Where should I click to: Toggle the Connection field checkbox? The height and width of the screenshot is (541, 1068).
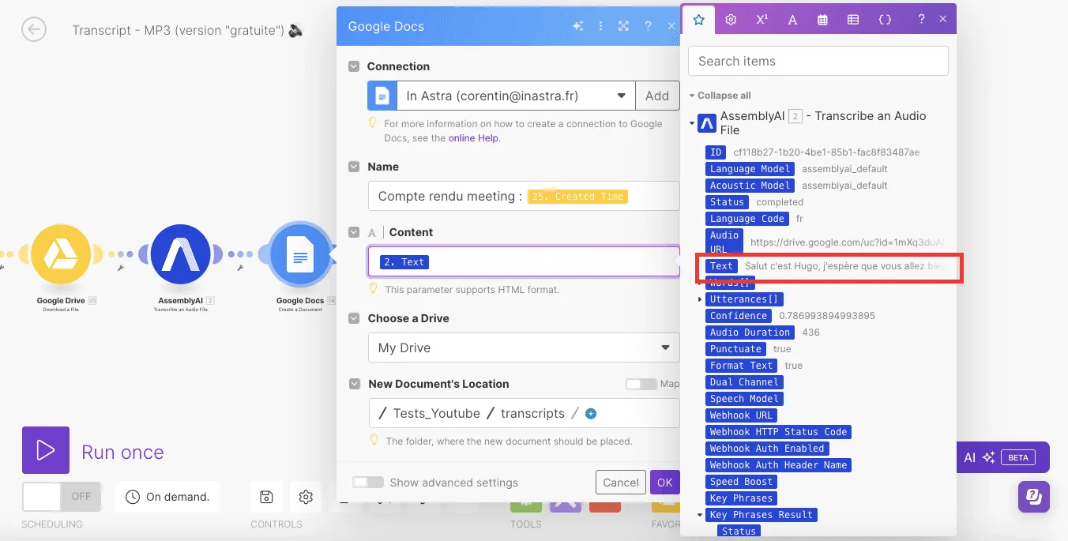(x=354, y=66)
